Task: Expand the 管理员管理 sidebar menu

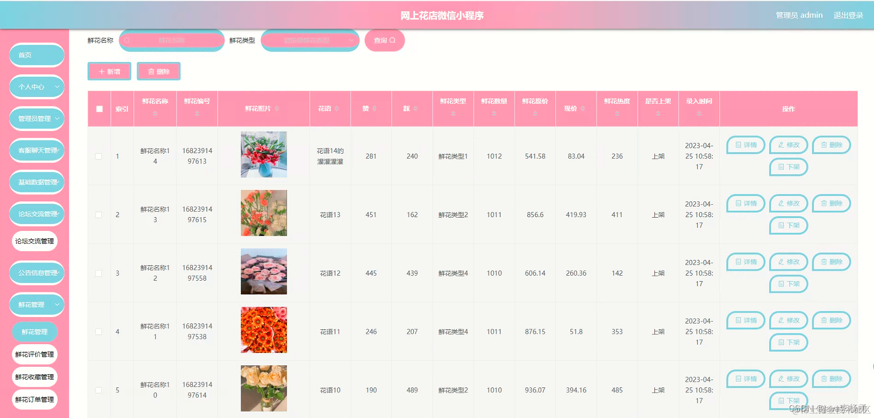Action: [37, 119]
